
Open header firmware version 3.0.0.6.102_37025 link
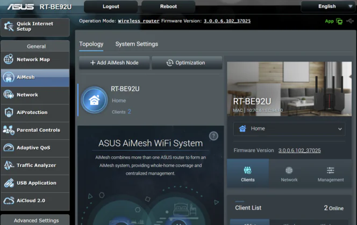[x=227, y=21]
